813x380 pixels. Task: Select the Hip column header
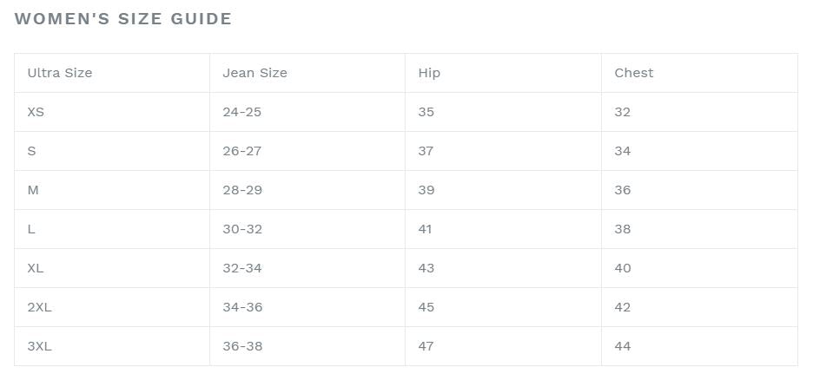click(x=429, y=73)
